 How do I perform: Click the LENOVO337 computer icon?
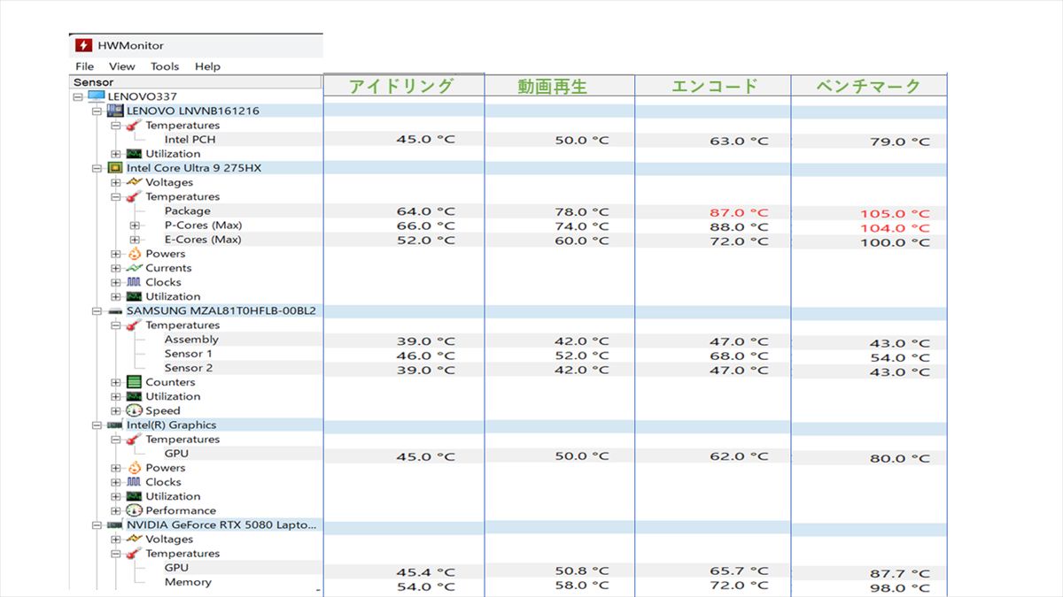96,96
